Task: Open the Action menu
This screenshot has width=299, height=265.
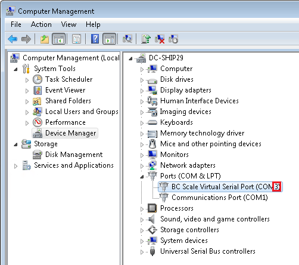Action: 41,24
